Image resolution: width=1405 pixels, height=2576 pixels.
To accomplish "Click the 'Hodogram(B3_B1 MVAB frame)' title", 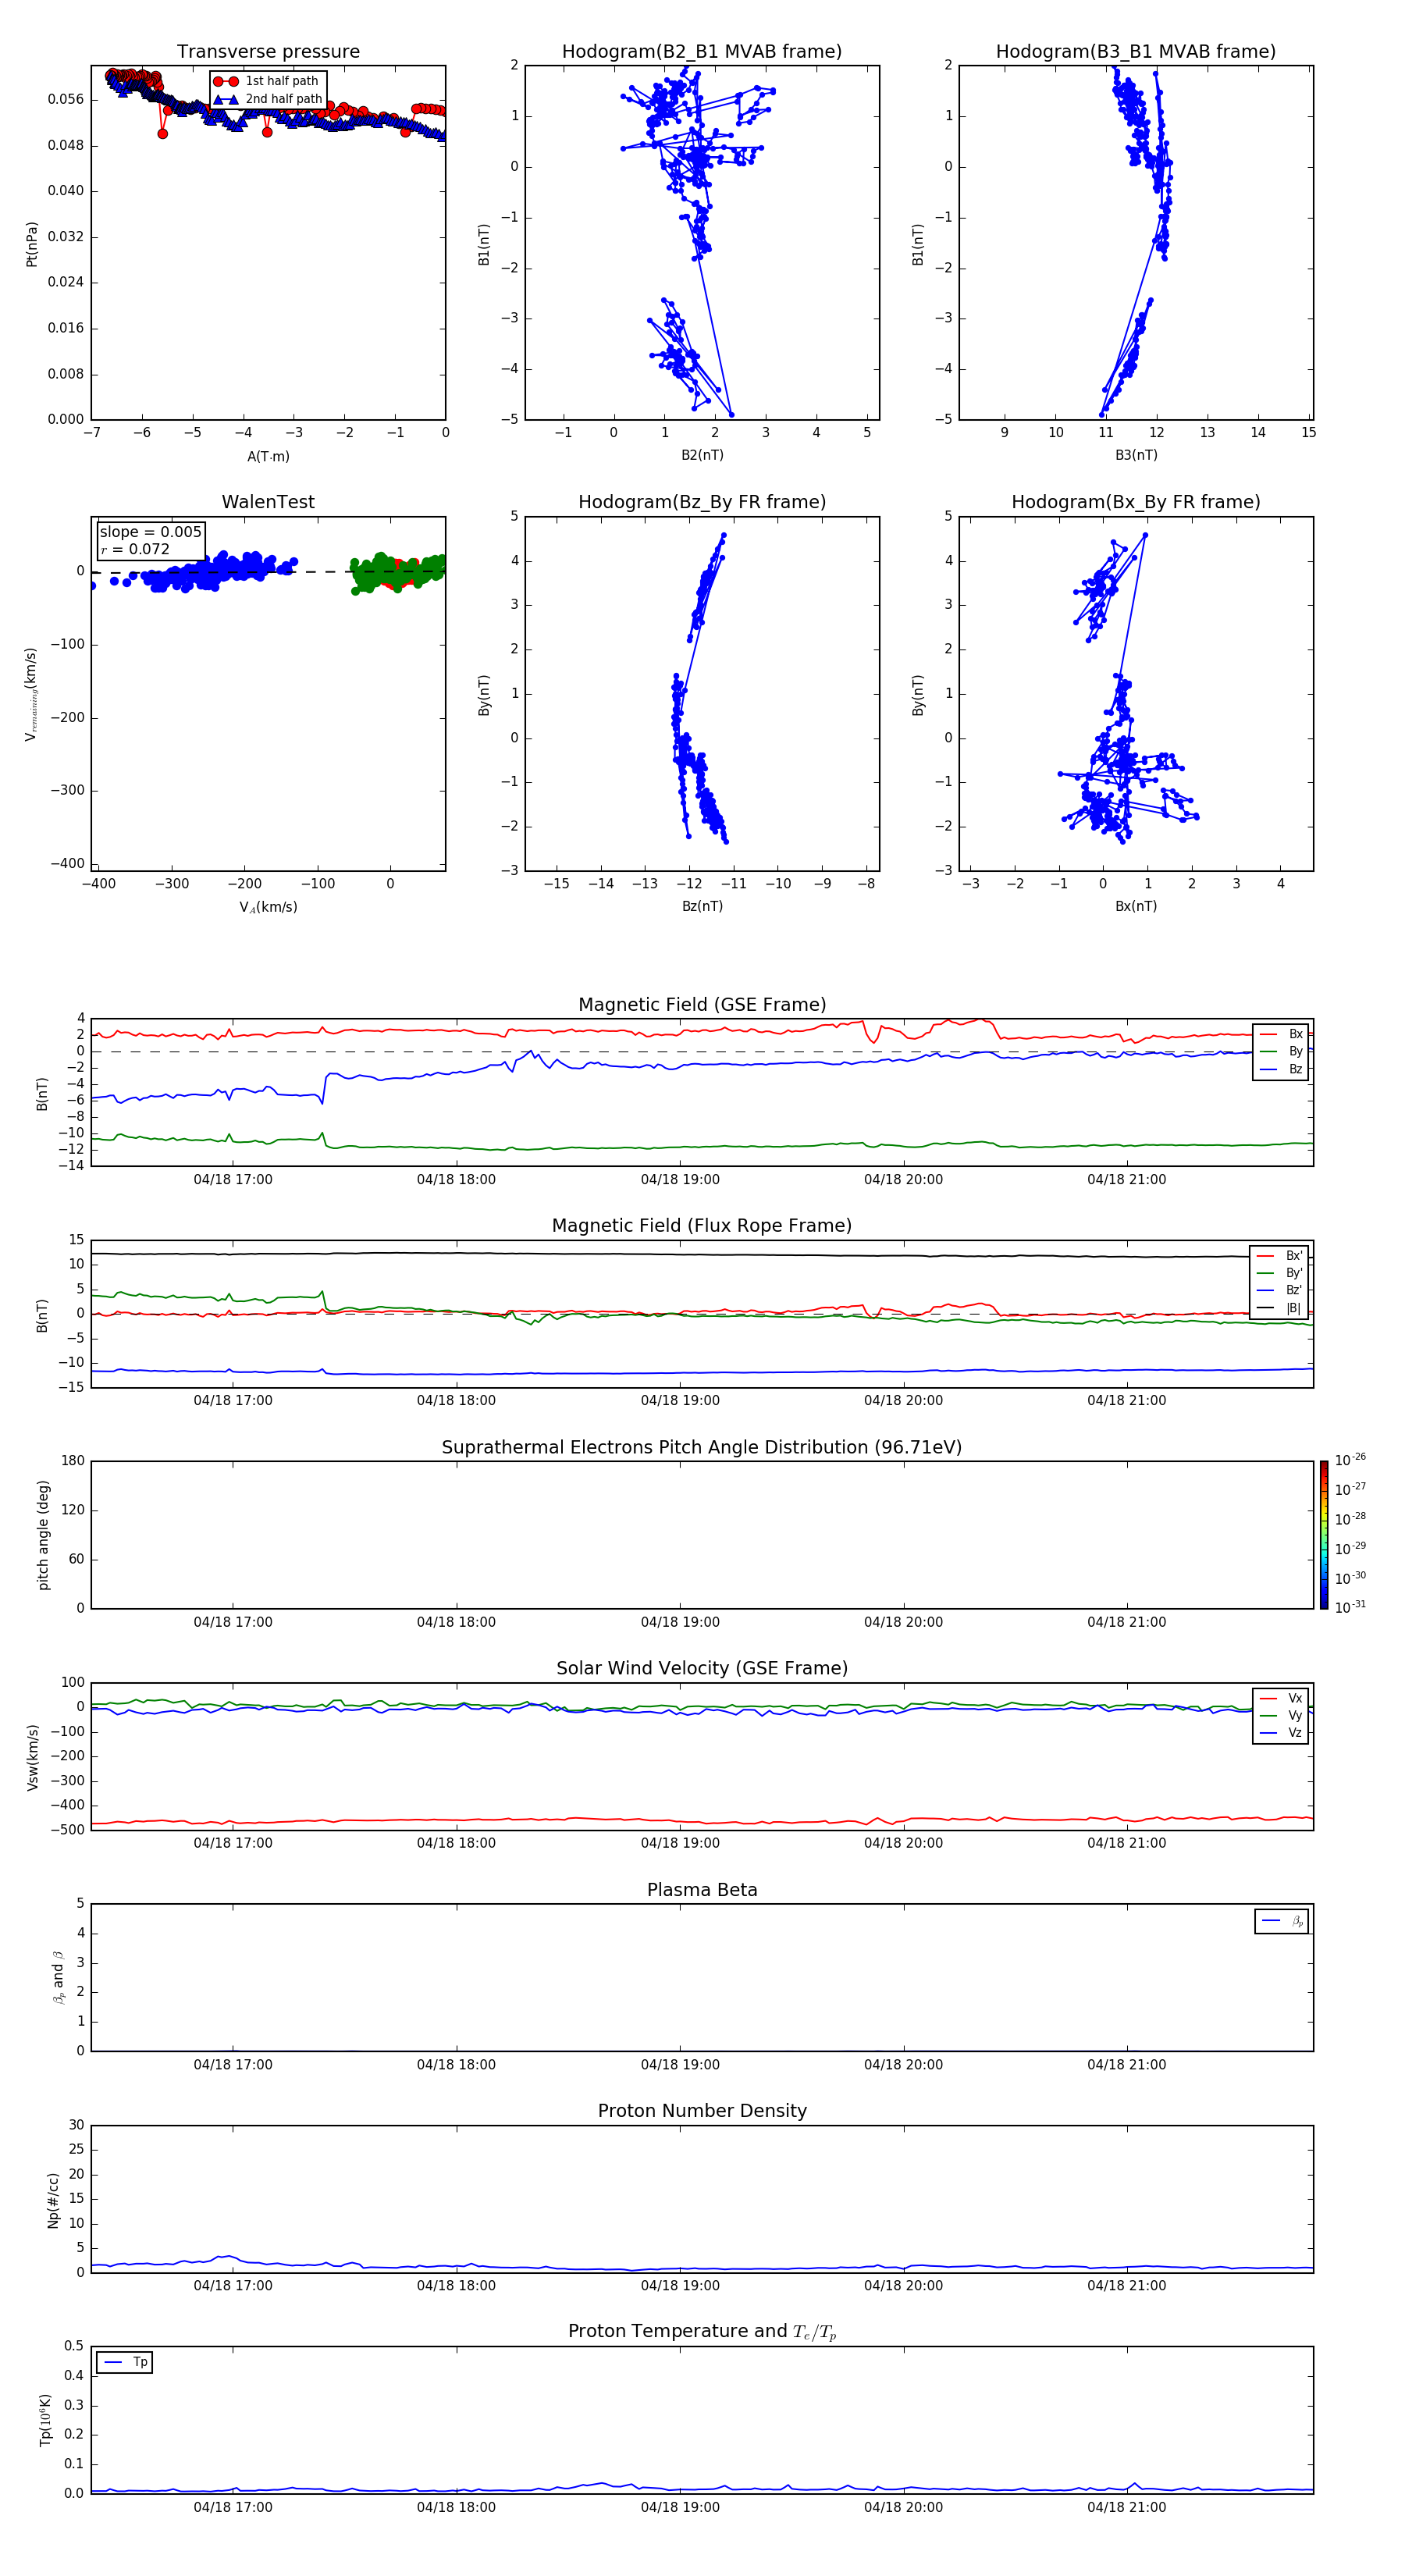I will click(1136, 52).
